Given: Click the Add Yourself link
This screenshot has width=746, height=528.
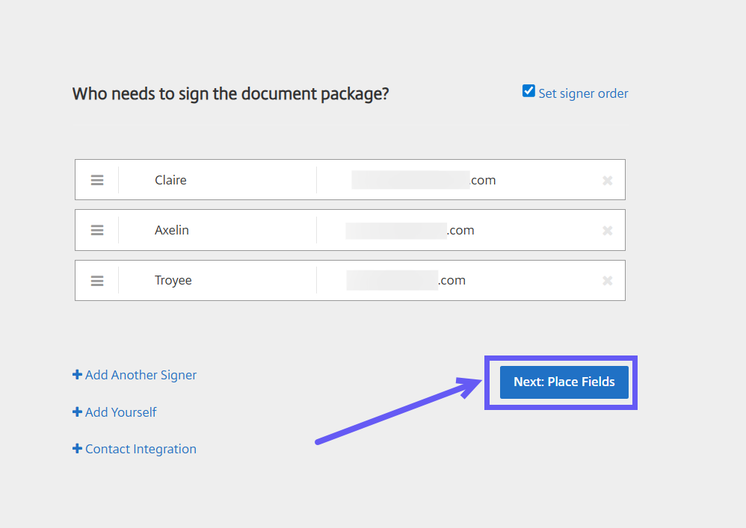Looking at the screenshot, I should pos(120,411).
